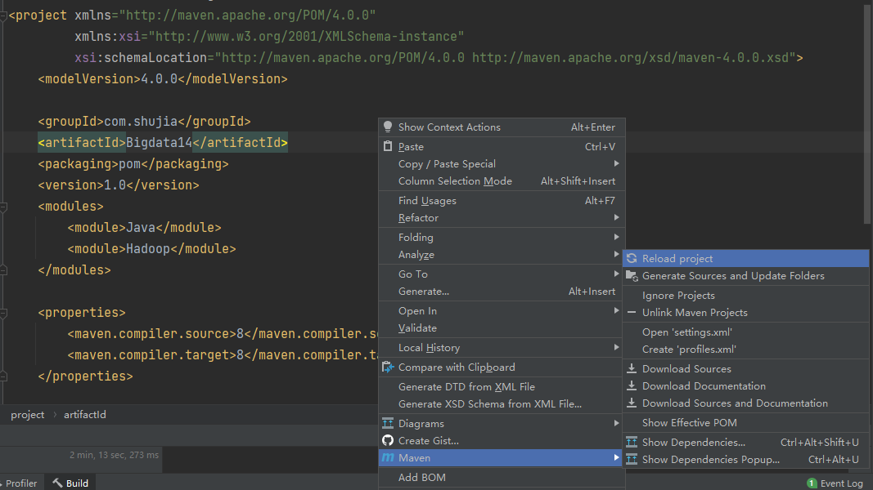This screenshot has height=490, width=873.
Task: Click the 'project' breadcrumb
Action: [28, 415]
